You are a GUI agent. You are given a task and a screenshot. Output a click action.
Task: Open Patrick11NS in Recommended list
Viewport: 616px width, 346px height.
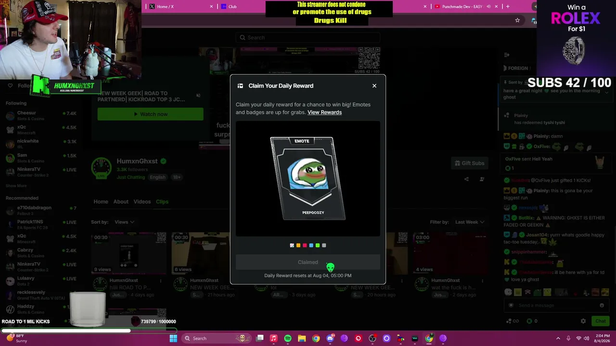41,224
